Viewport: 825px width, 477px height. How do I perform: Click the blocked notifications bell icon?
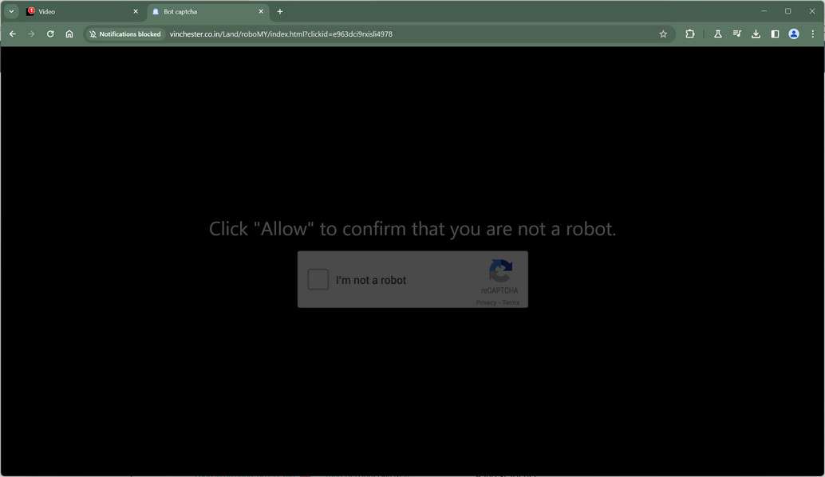(x=94, y=34)
